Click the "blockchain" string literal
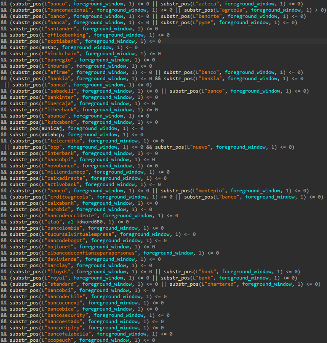The height and width of the screenshot is (343, 327). [x=62, y=54]
